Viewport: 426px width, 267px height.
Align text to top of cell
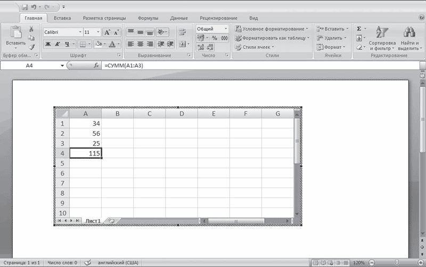click(130, 32)
